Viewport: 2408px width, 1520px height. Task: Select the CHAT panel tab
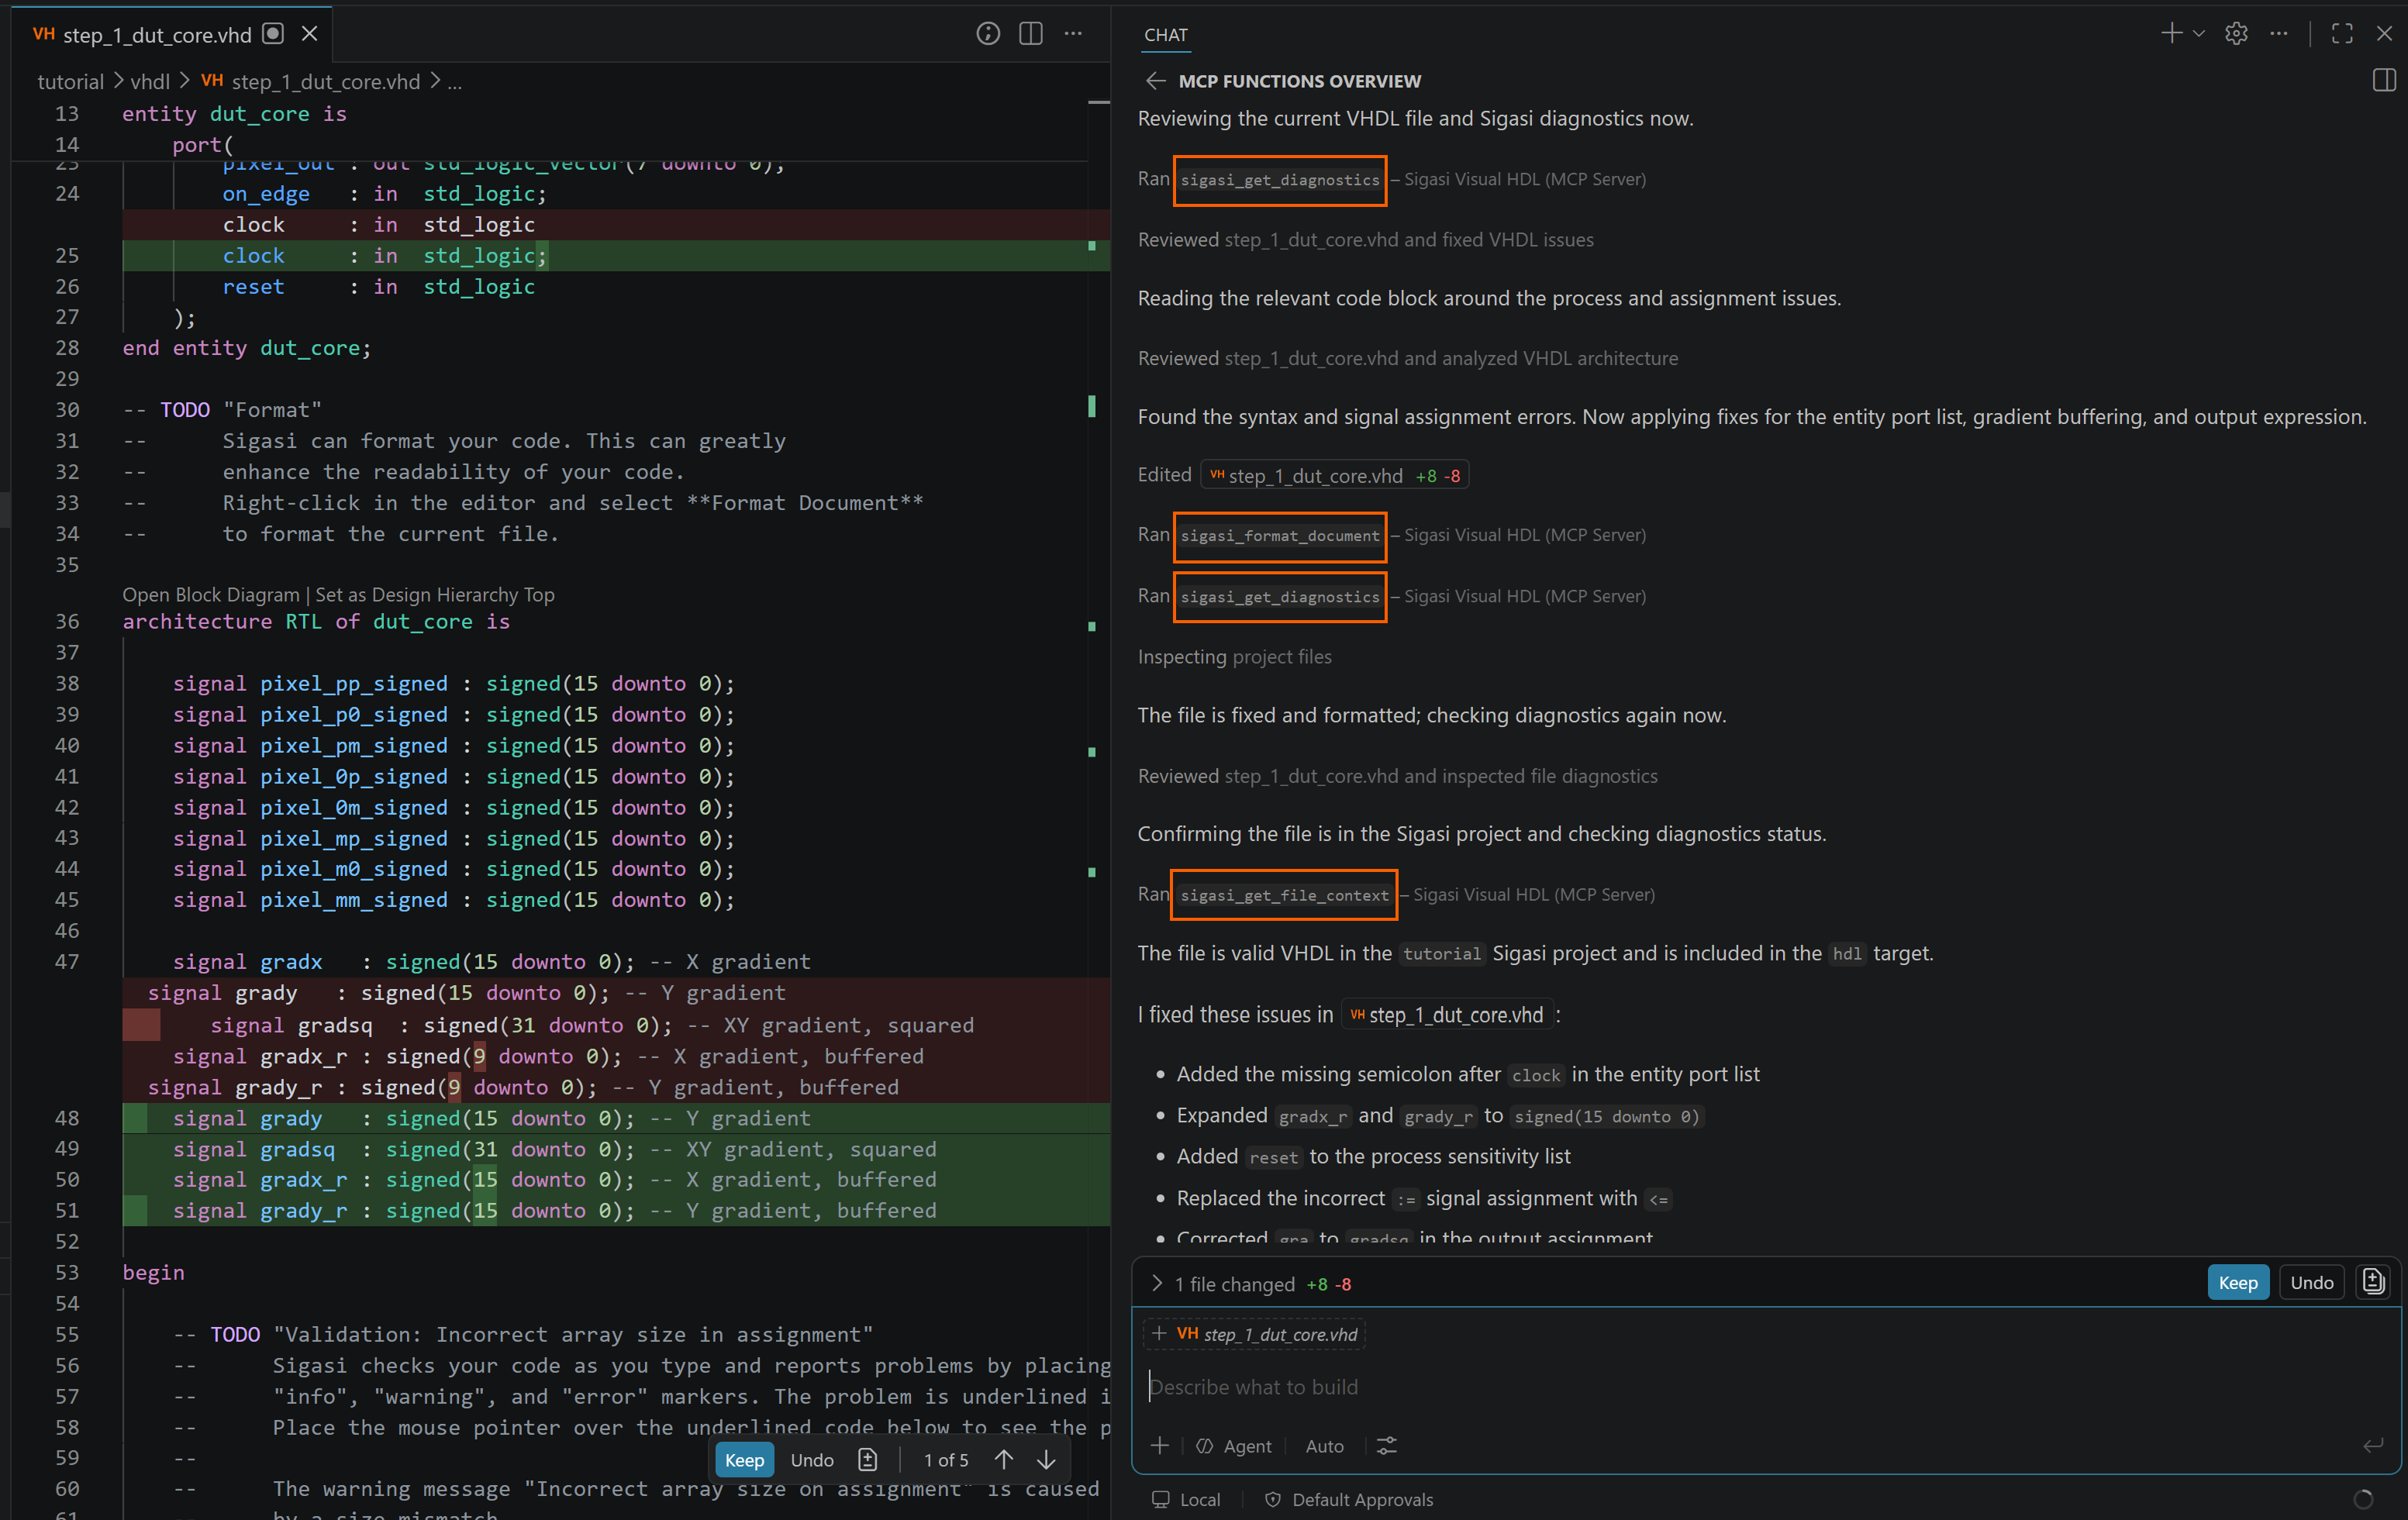(1166, 35)
